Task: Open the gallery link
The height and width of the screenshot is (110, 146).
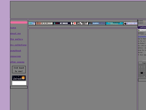Action: [x=17, y=39]
